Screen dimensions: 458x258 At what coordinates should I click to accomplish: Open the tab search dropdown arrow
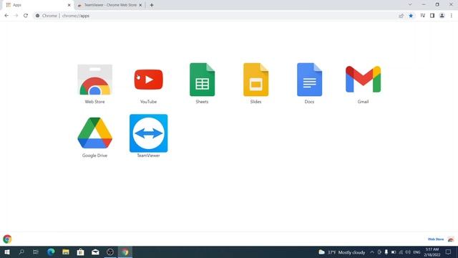(410, 5)
